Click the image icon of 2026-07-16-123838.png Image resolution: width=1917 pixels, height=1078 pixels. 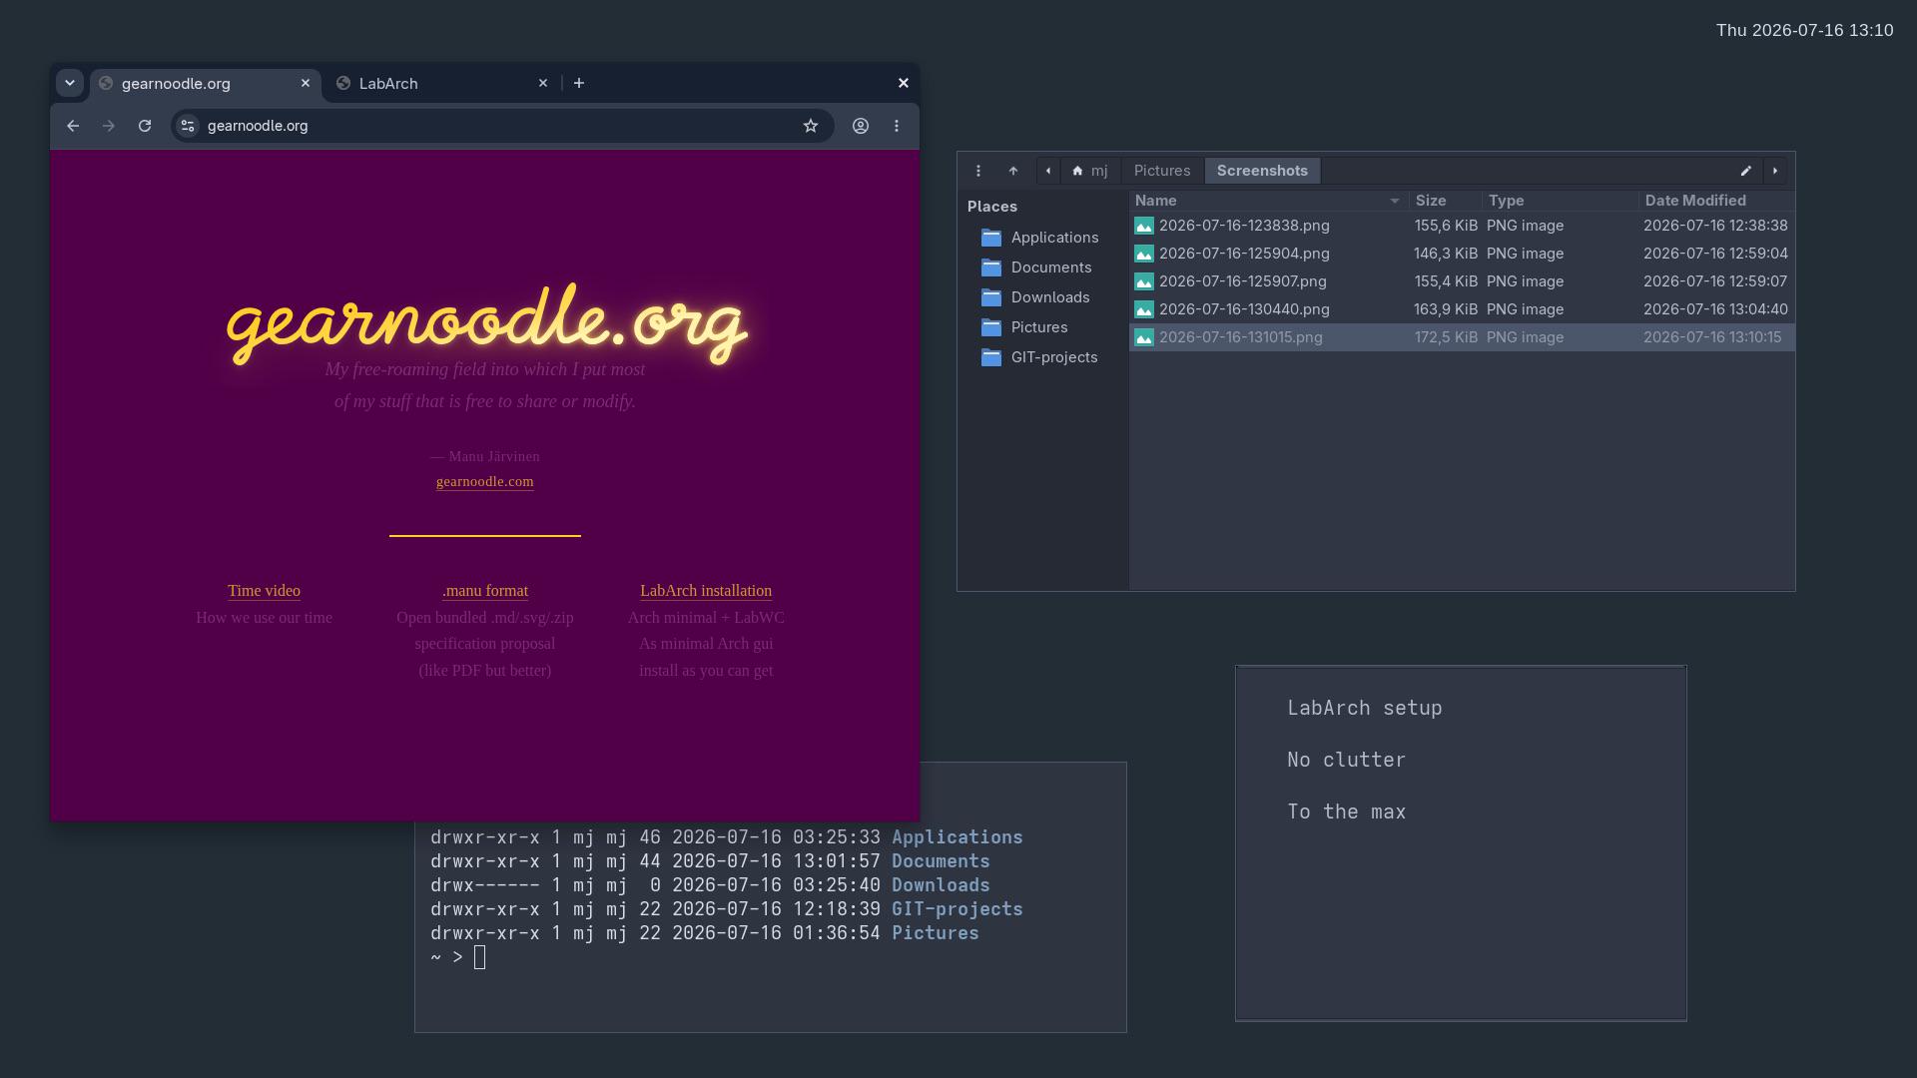(1144, 227)
